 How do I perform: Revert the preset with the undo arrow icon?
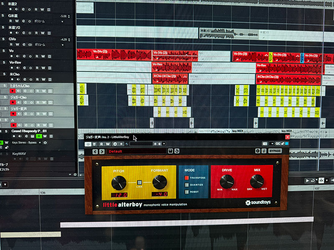click(177, 151)
